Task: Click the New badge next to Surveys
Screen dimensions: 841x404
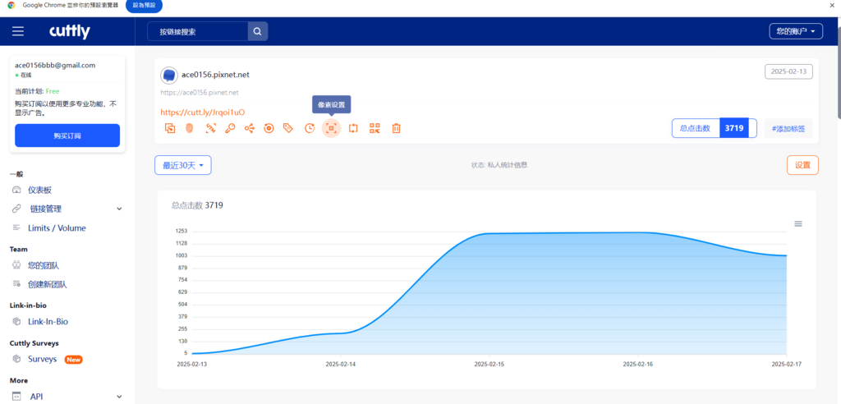Action: pyautogui.click(x=73, y=360)
